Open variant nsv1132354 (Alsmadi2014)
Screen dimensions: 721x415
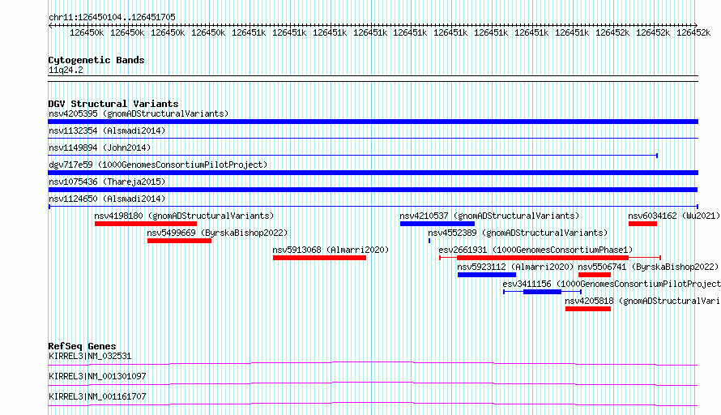(107, 130)
